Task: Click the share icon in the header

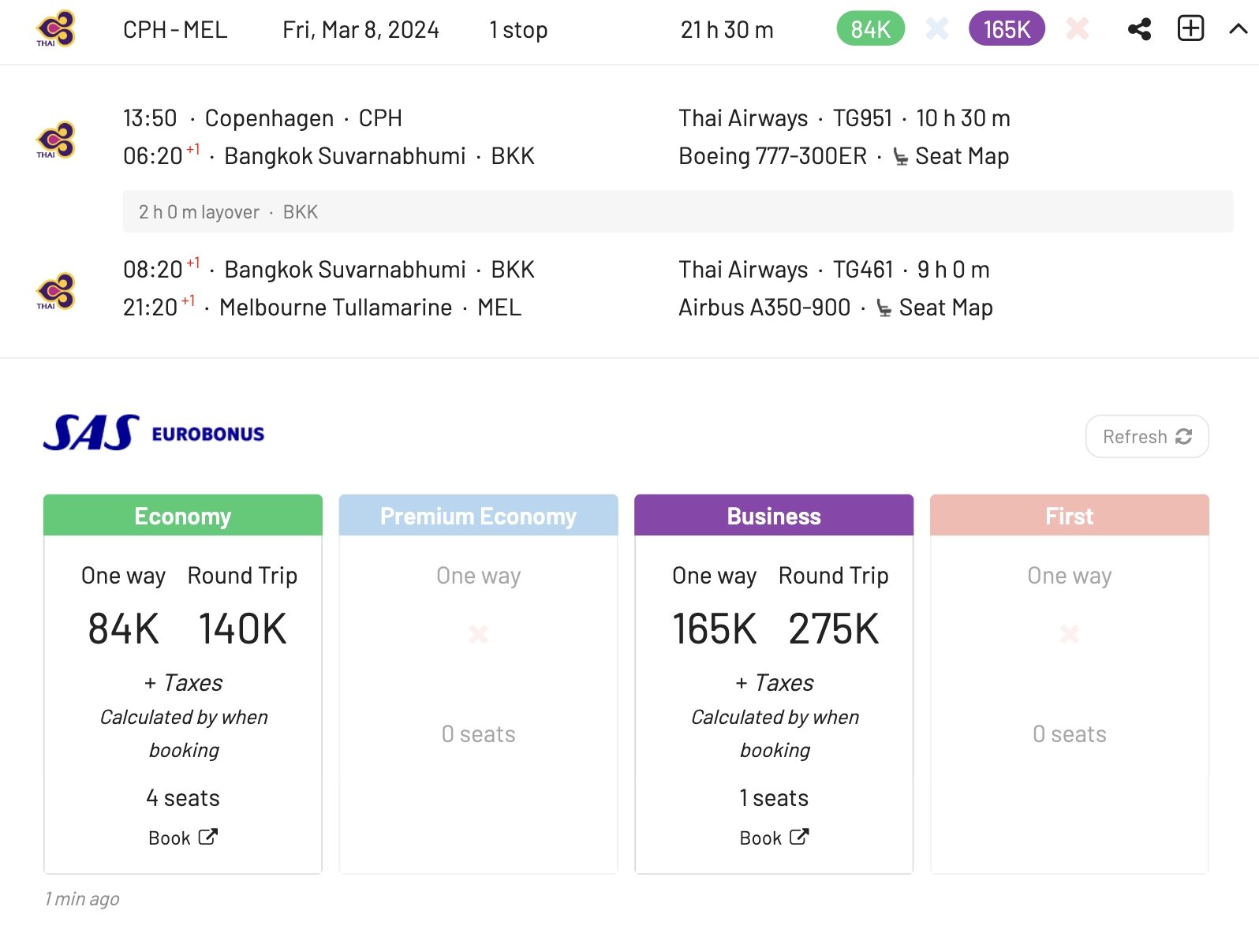Action: [1139, 29]
